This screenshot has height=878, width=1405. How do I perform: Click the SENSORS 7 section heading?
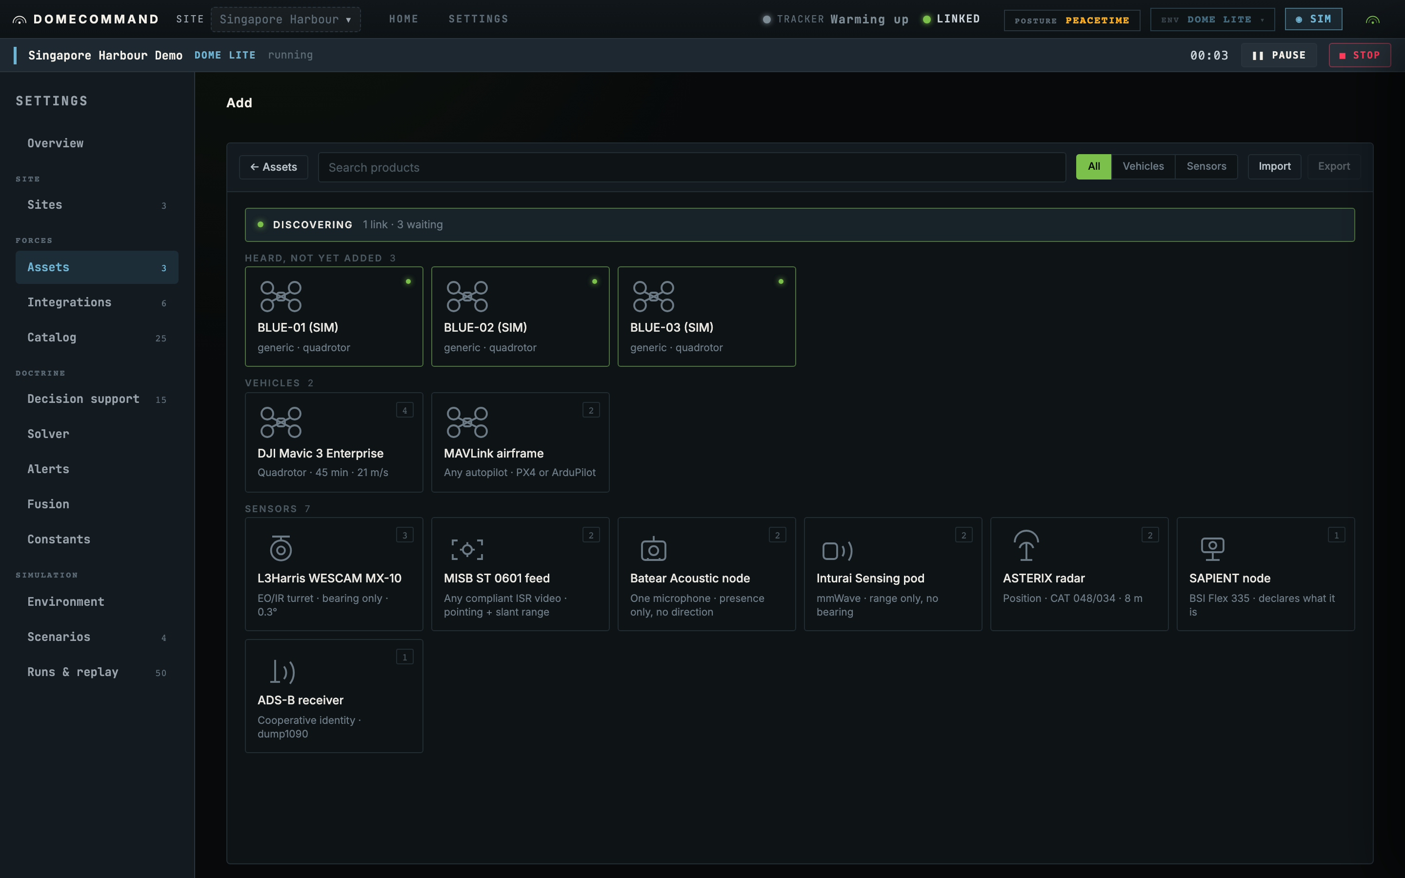click(x=278, y=509)
